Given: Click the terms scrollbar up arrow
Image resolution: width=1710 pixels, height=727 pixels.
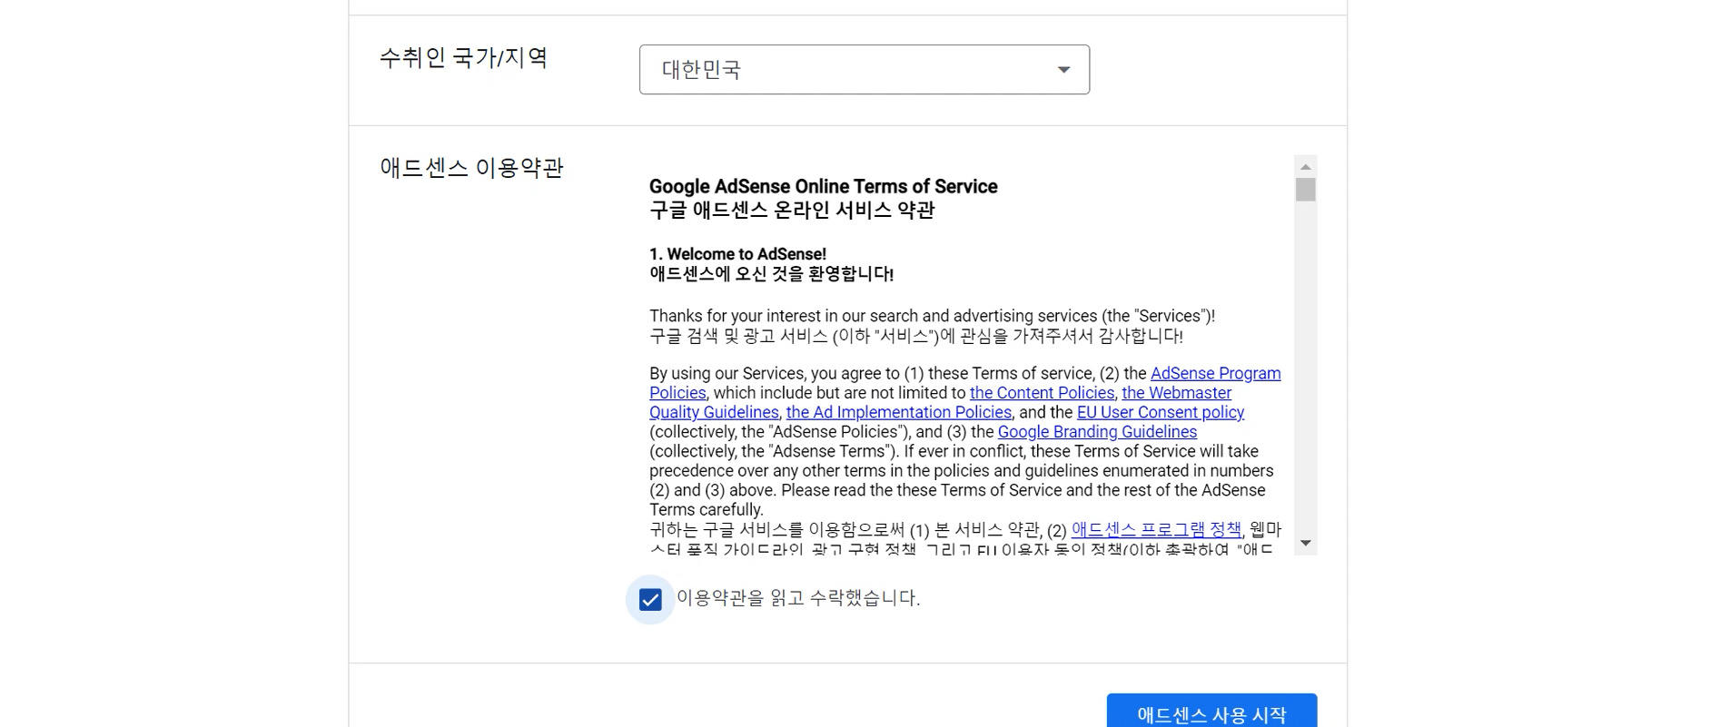Looking at the screenshot, I should [1305, 167].
